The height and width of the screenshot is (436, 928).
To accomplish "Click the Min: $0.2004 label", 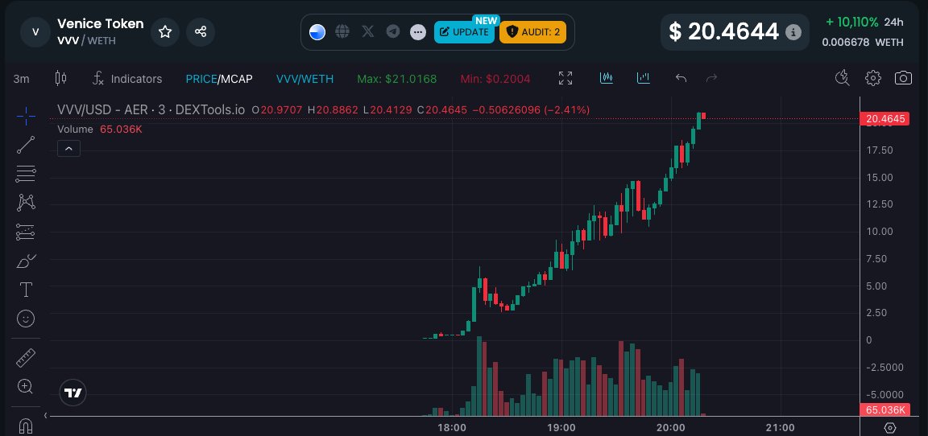I will (495, 79).
